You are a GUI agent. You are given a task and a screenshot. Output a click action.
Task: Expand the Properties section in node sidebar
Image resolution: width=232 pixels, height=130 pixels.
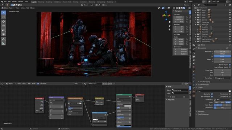tap(171, 100)
